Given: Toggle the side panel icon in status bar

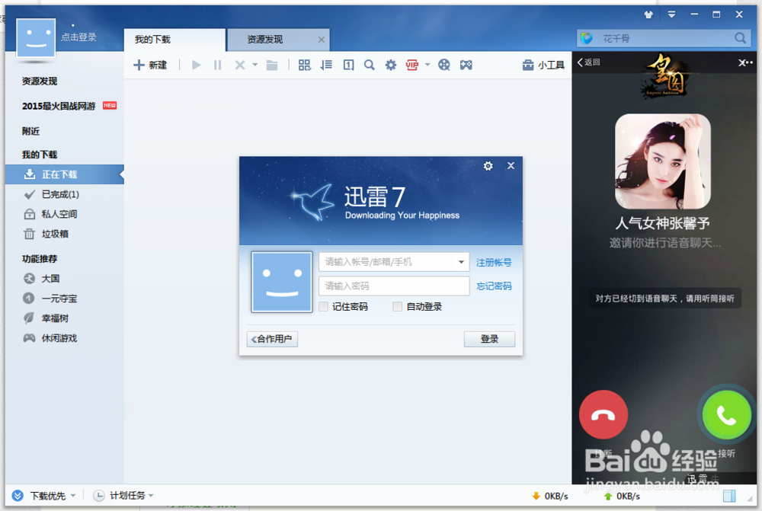Looking at the screenshot, I should tap(729, 496).
